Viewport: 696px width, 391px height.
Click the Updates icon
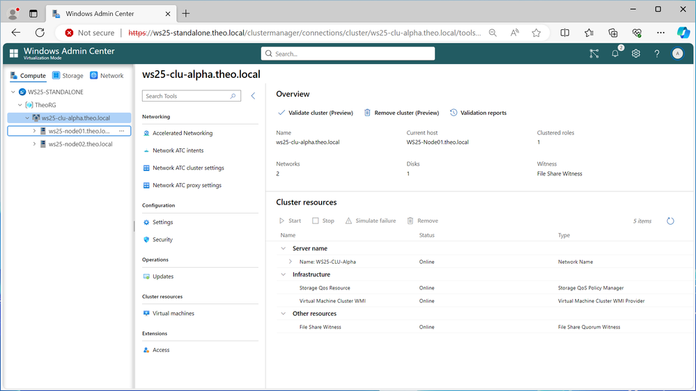pos(146,276)
